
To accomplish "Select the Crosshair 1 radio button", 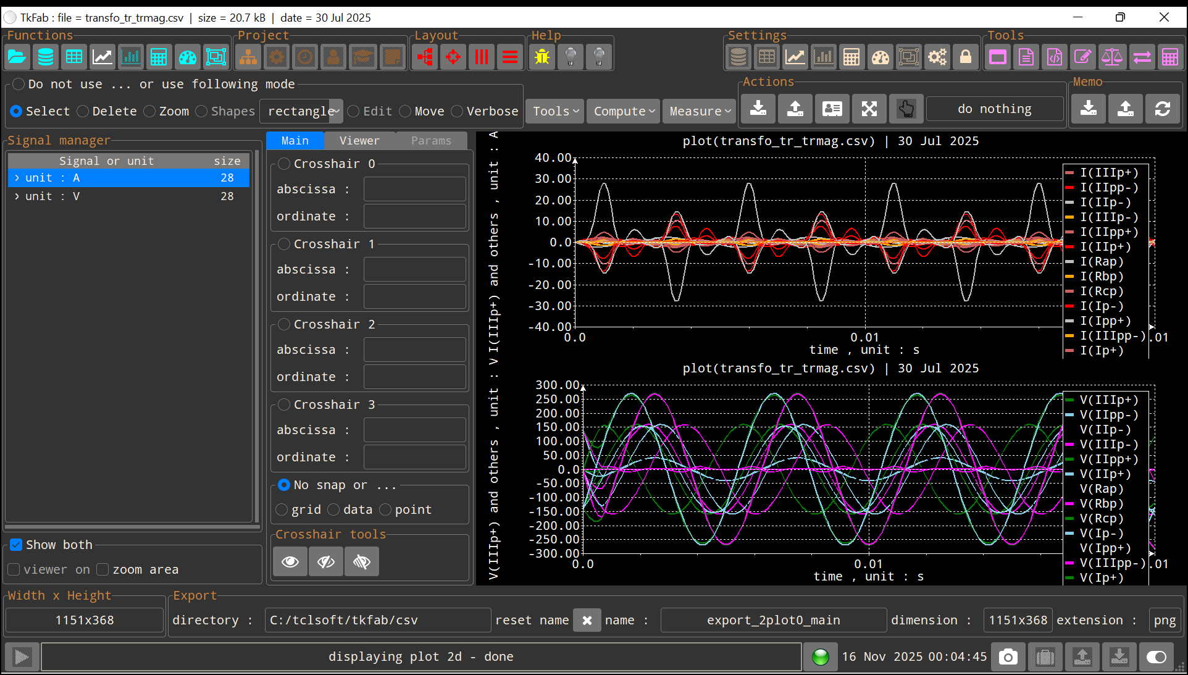I will pos(284,244).
